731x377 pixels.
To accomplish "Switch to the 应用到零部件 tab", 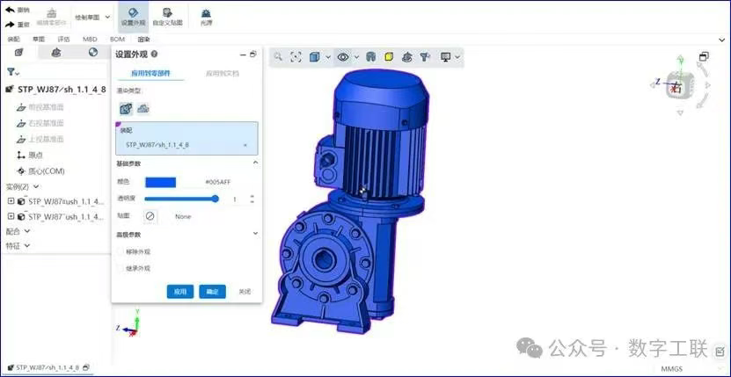I will pos(150,74).
